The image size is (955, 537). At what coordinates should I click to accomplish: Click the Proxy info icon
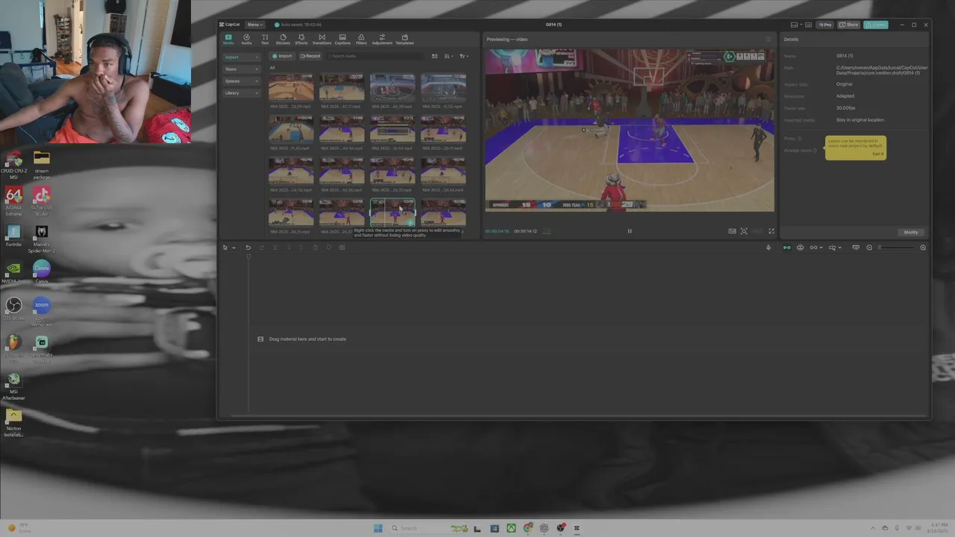800,139
